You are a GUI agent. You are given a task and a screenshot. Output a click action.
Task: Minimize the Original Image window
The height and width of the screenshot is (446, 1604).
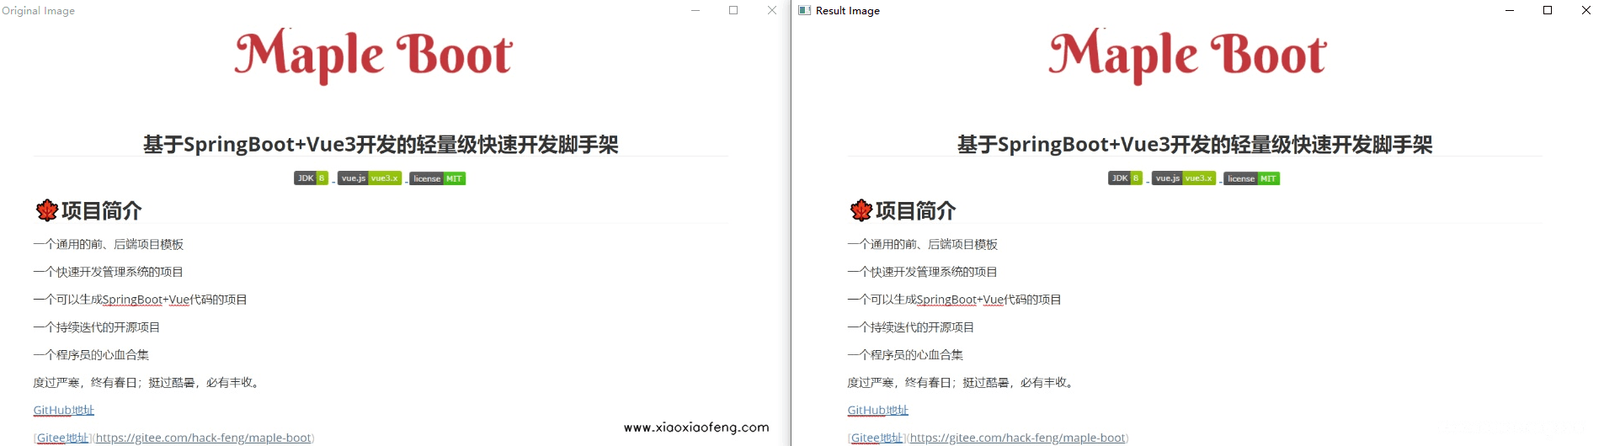pos(695,10)
